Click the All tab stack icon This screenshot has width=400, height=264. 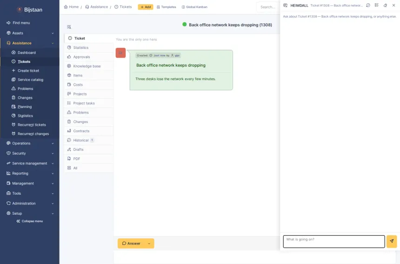pos(69,168)
